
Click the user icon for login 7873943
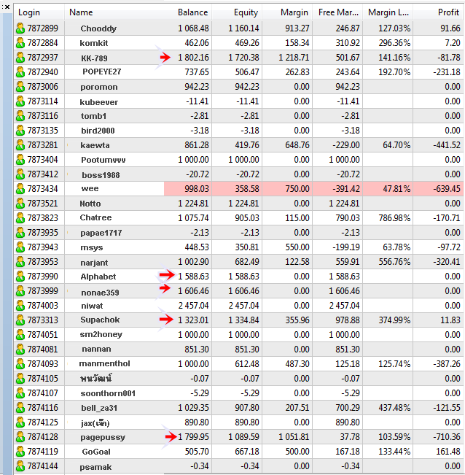[x=20, y=247]
